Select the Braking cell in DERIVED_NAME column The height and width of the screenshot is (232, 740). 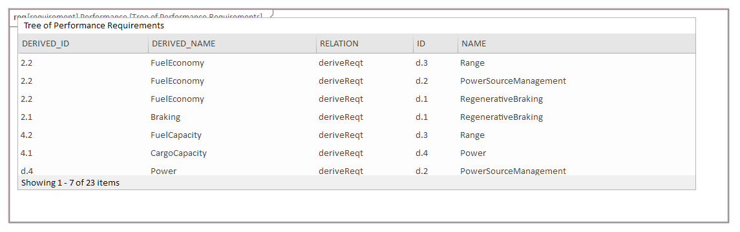tap(165, 117)
